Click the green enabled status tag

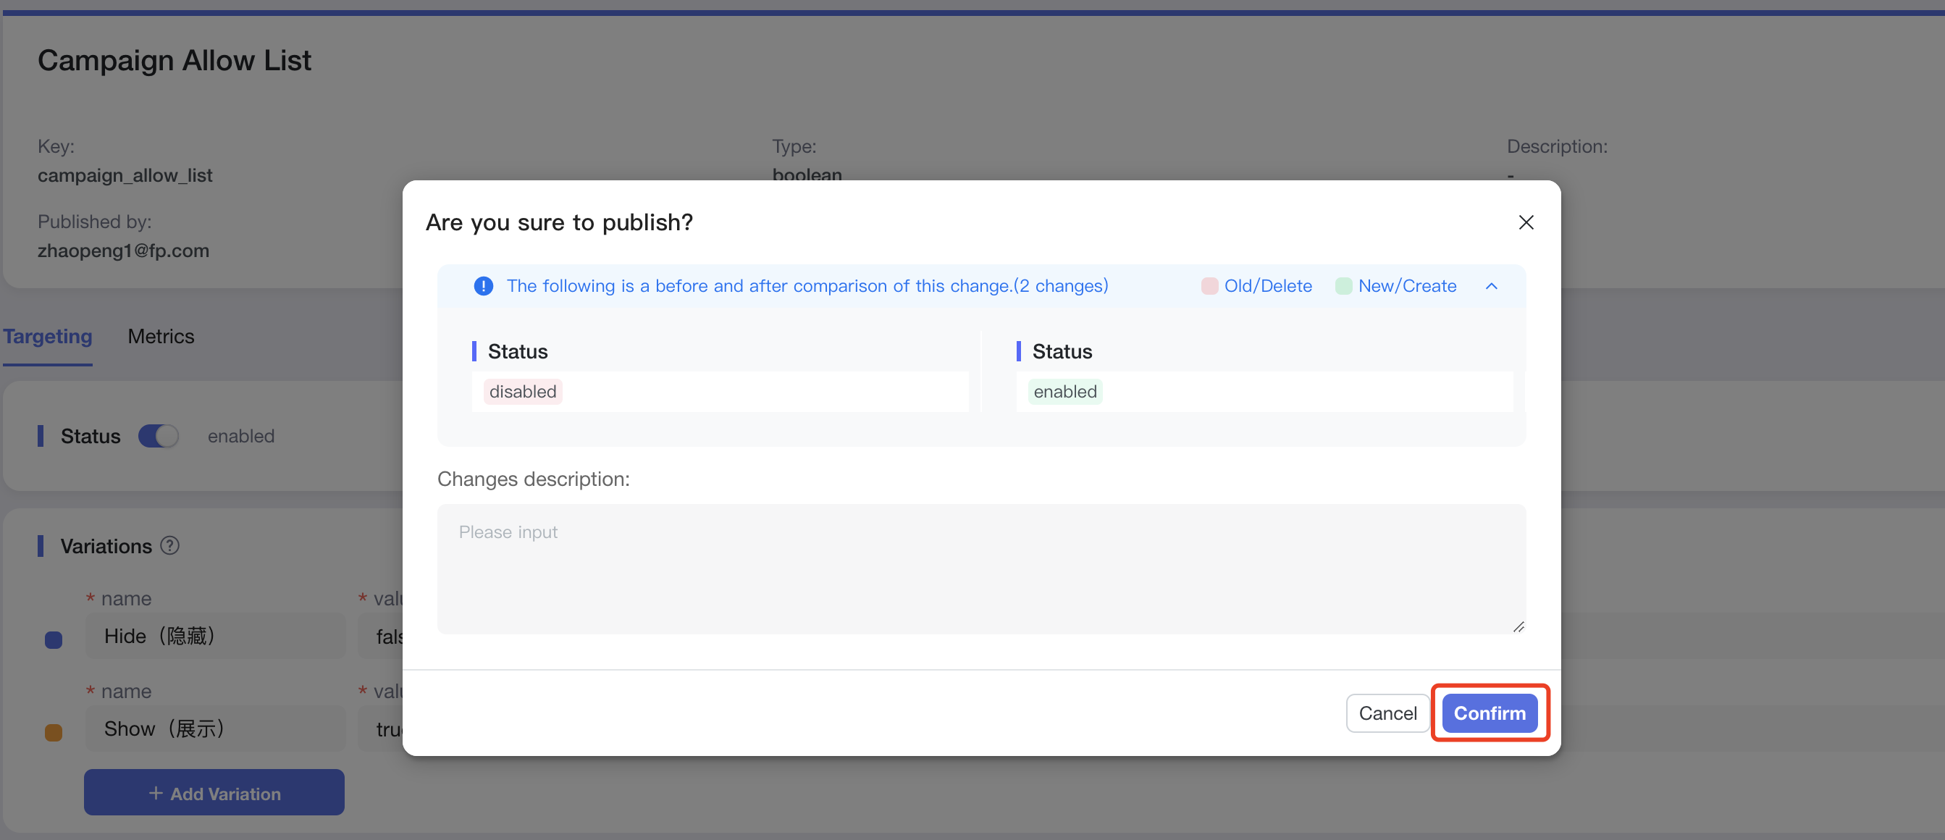pos(1064,391)
